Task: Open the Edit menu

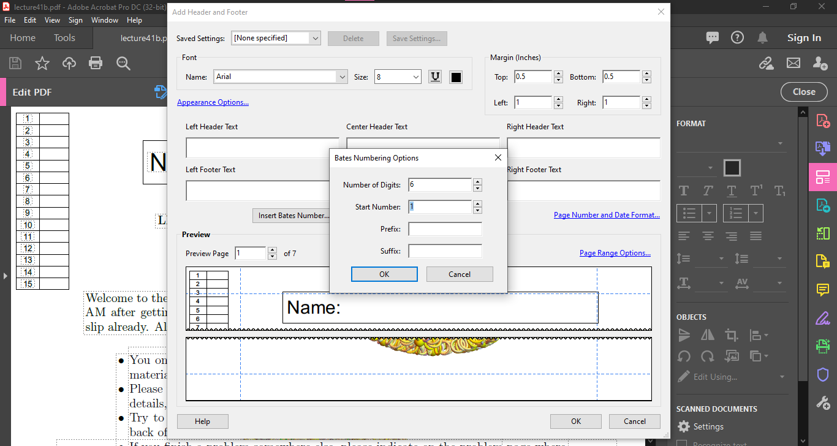Action: pyautogui.click(x=30, y=20)
